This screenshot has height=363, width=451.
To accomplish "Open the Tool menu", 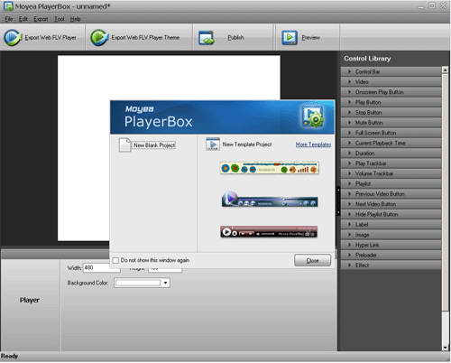I will [60, 19].
